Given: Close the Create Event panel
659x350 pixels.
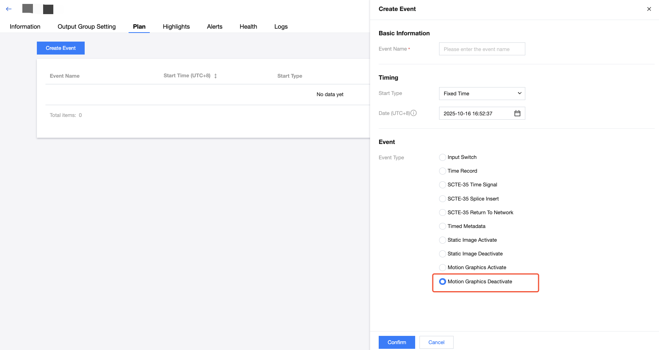Looking at the screenshot, I should 649,9.
